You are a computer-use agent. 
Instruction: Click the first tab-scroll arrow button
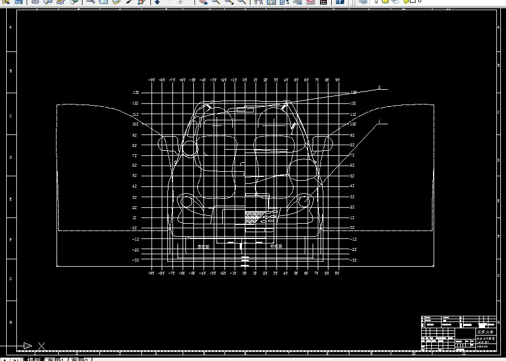point(5,359)
